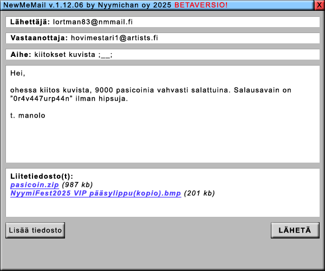The image size is (325, 271).
Task: Click the 'Hei,' greeting line
Action: tap(18, 73)
